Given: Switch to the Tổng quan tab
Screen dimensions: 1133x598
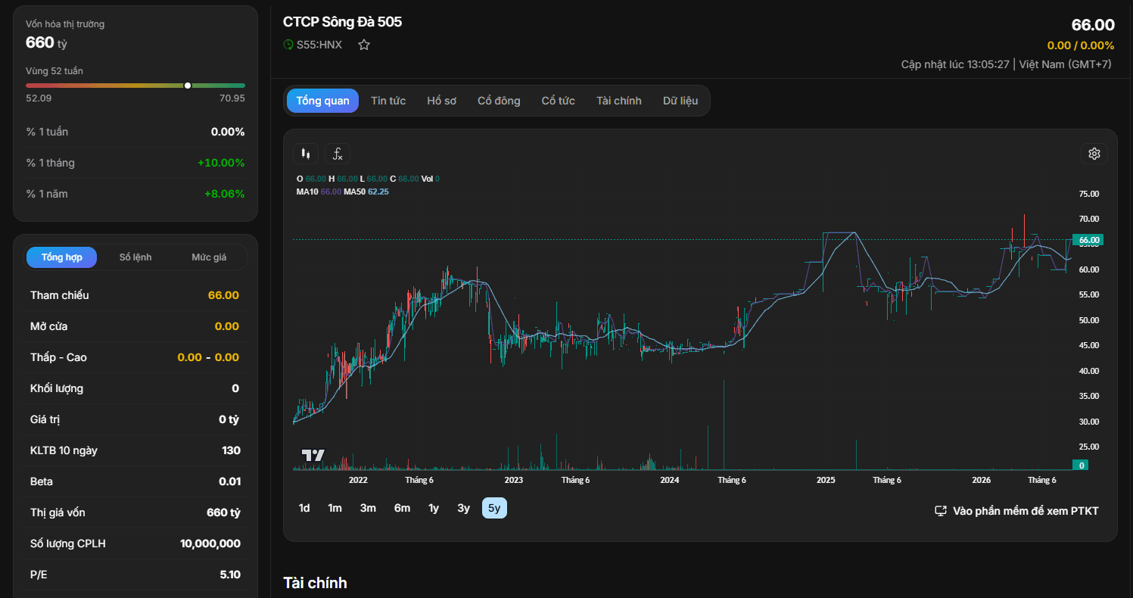Looking at the screenshot, I should point(322,101).
